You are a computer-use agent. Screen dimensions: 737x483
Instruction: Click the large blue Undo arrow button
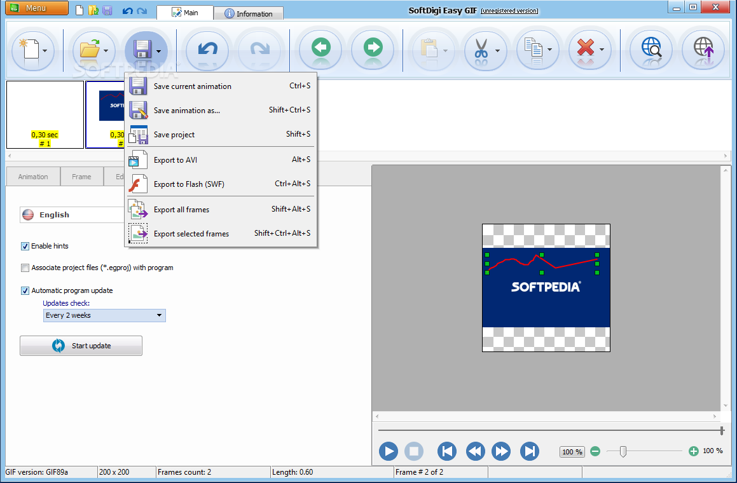[x=207, y=50]
